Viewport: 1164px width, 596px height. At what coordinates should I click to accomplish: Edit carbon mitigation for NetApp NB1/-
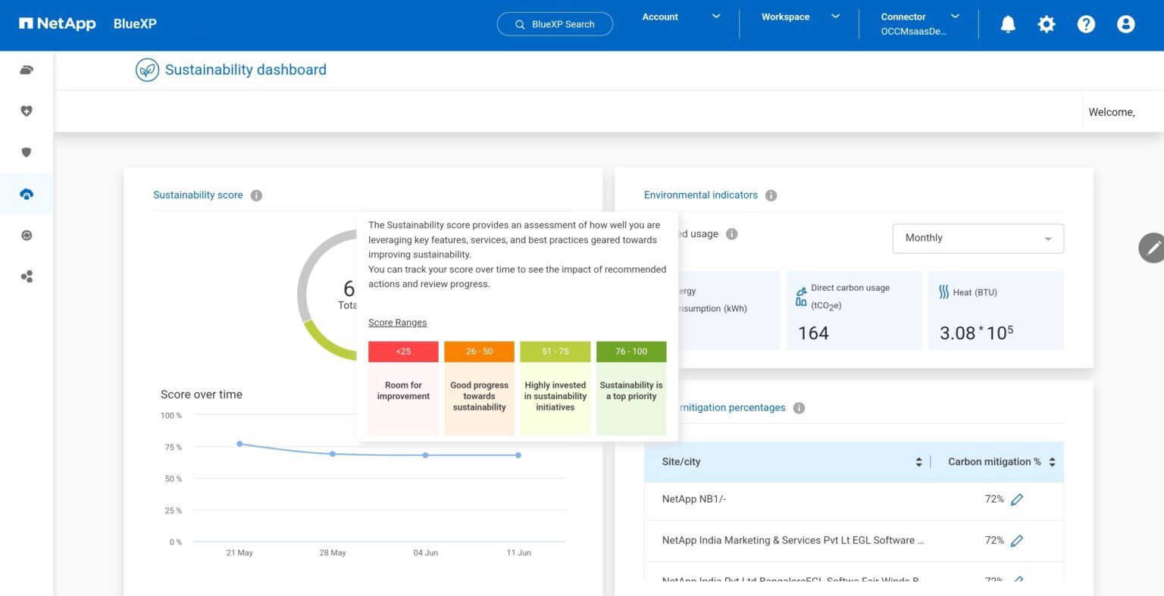point(1017,500)
